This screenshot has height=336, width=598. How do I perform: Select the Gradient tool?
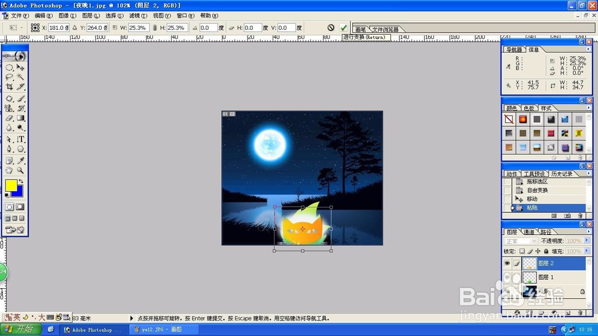(20, 118)
